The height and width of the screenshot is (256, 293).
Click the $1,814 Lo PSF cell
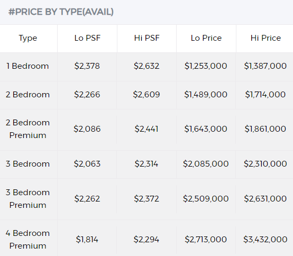point(87,240)
